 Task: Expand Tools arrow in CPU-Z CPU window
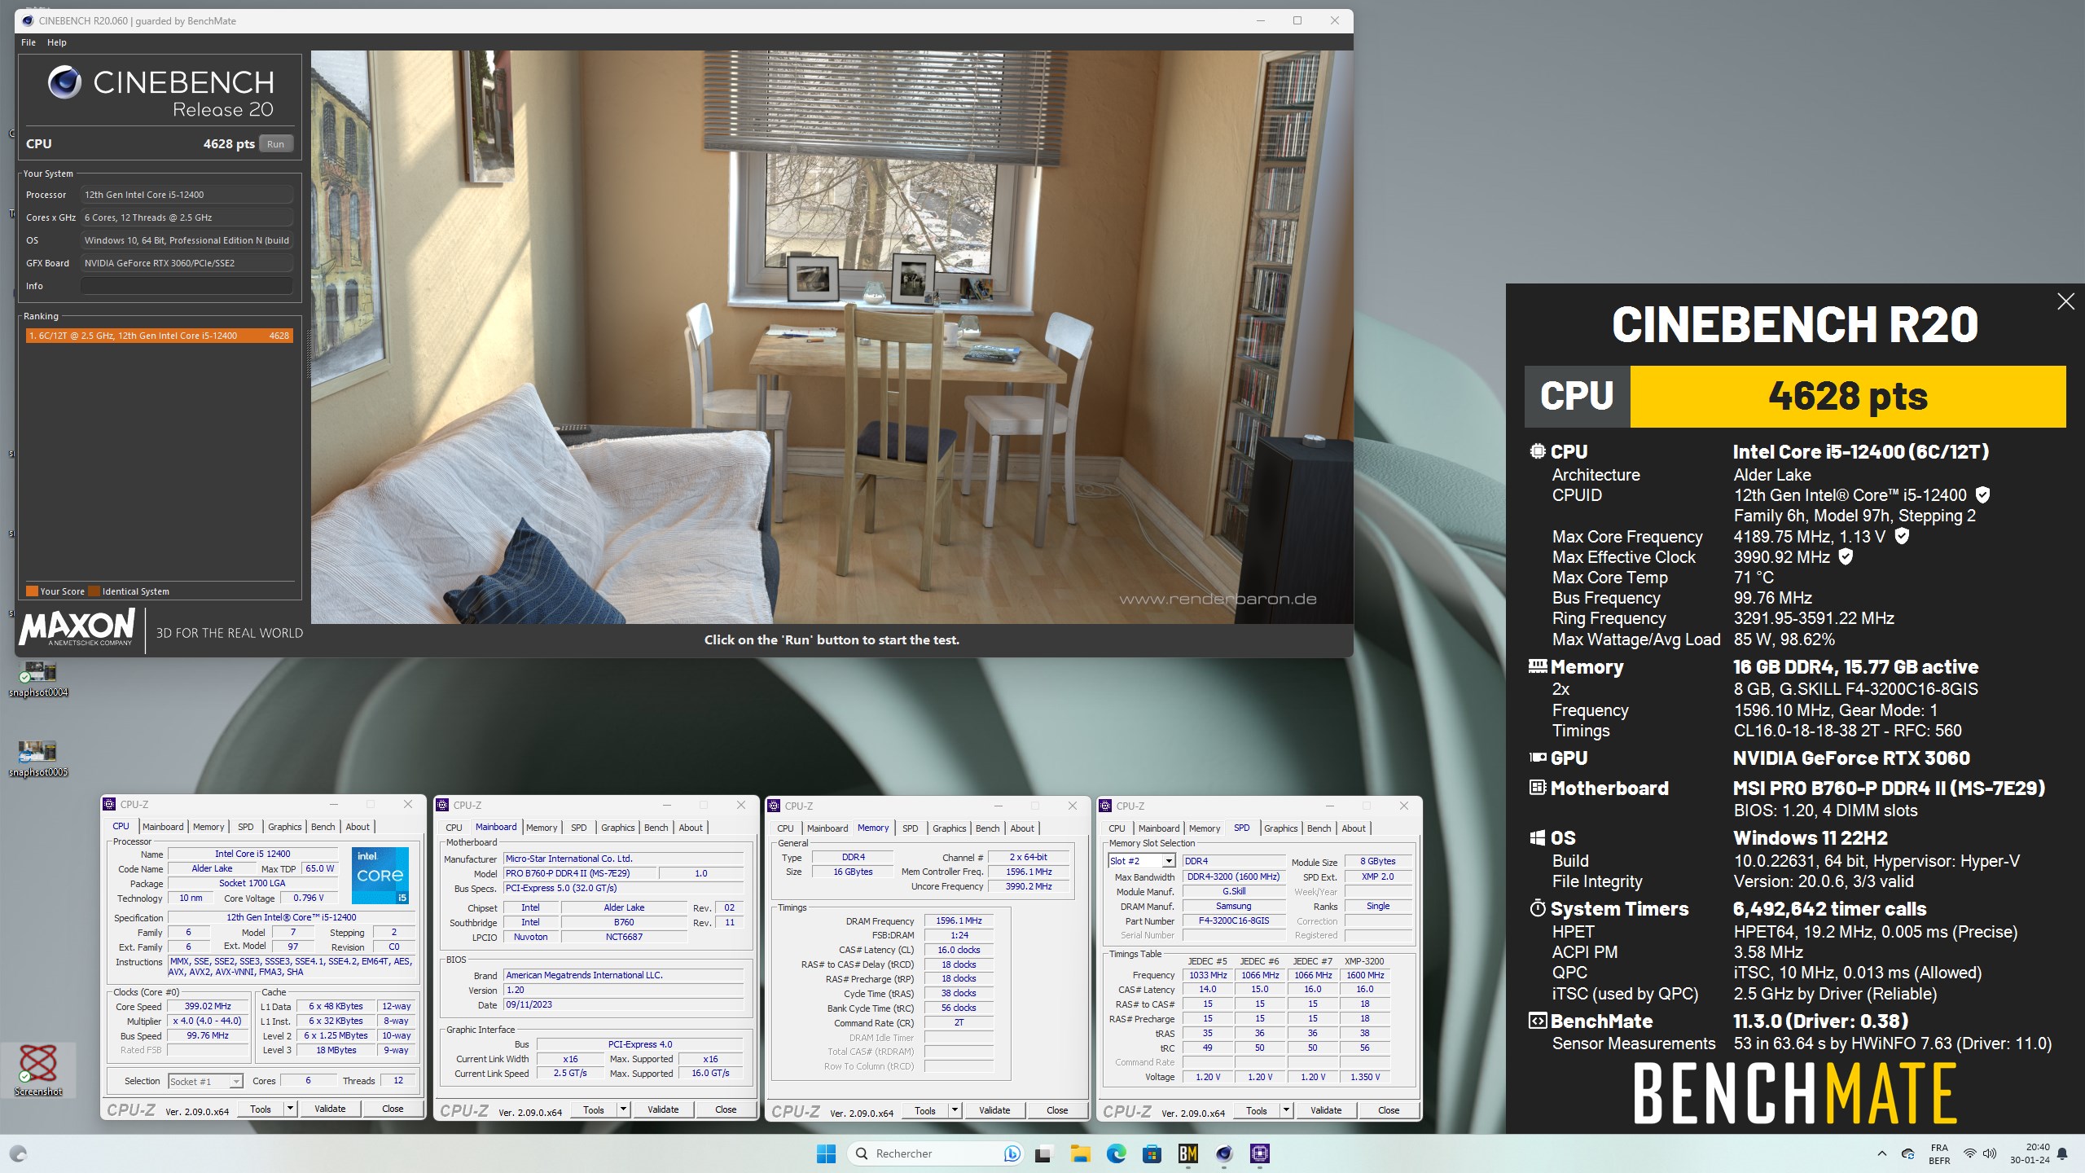coord(289,1109)
